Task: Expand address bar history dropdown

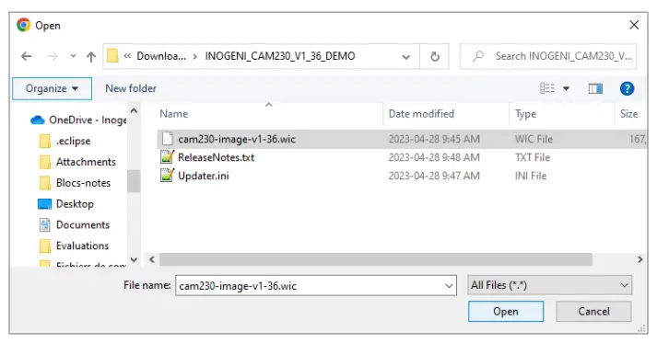Action: click(x=405, y=56)
